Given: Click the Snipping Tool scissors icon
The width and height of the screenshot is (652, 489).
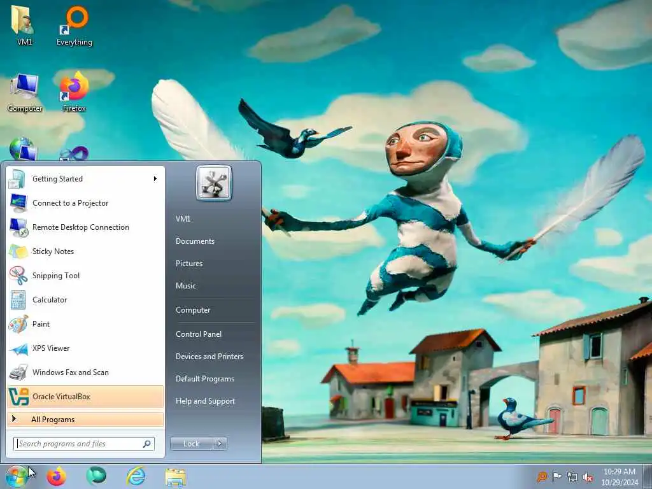Looking at the screenshot, I should click(x=18, y=275).
